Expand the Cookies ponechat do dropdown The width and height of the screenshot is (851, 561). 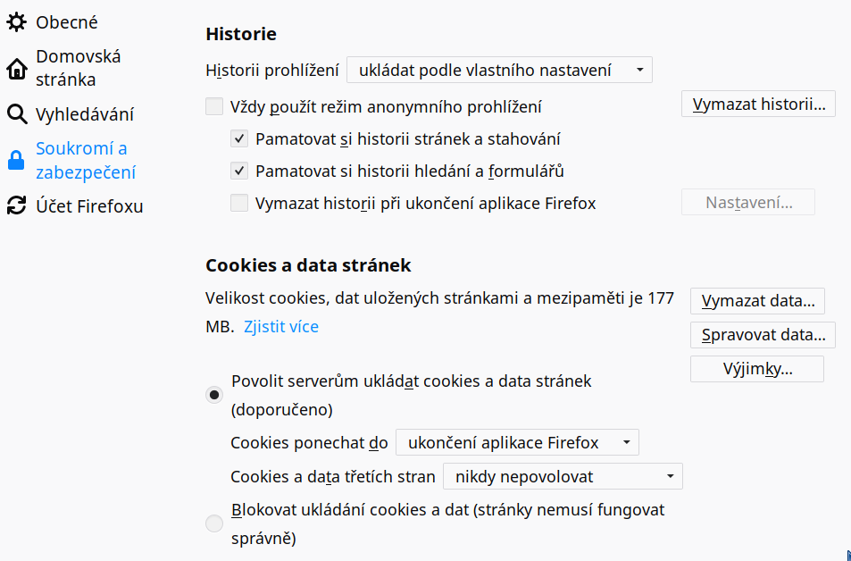pyautogui.click(x=517, y=442)
